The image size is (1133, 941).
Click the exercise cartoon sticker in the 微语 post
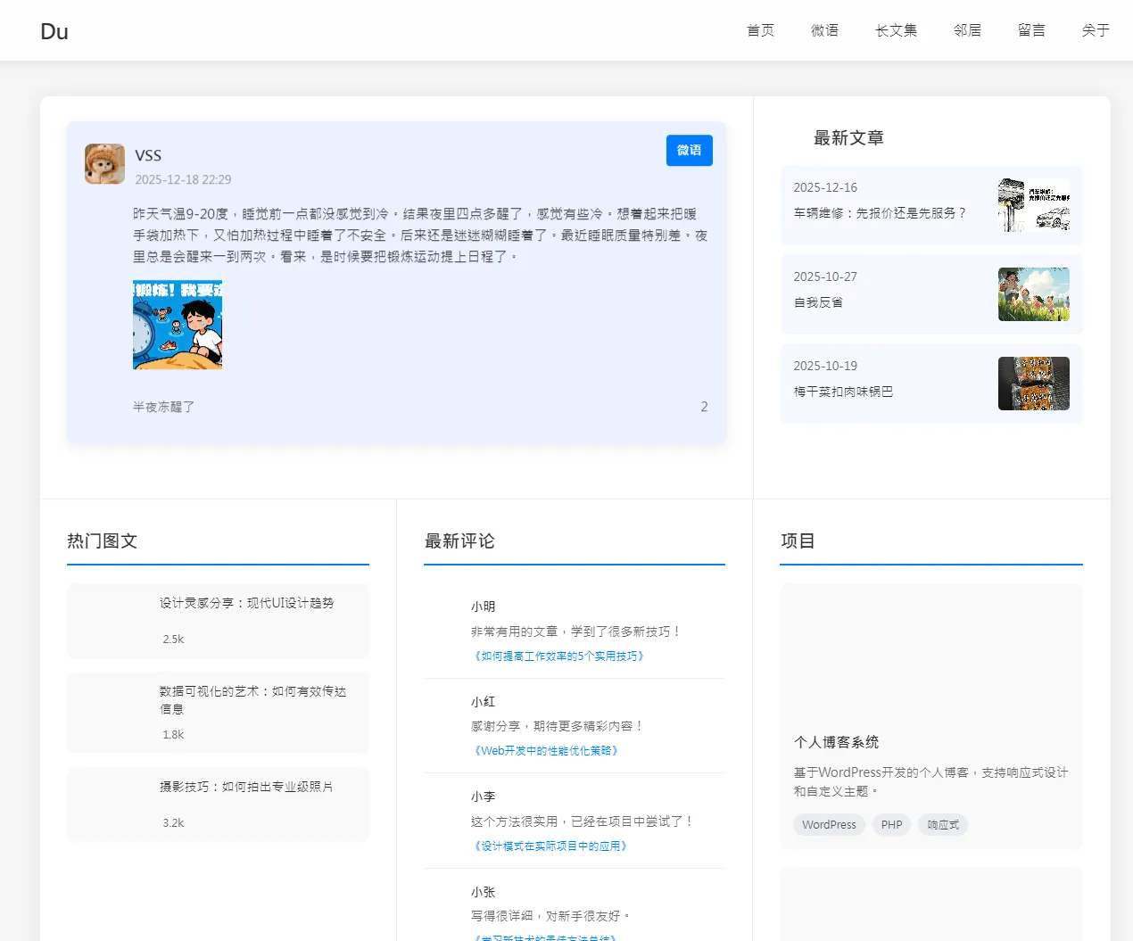(178, 325)
